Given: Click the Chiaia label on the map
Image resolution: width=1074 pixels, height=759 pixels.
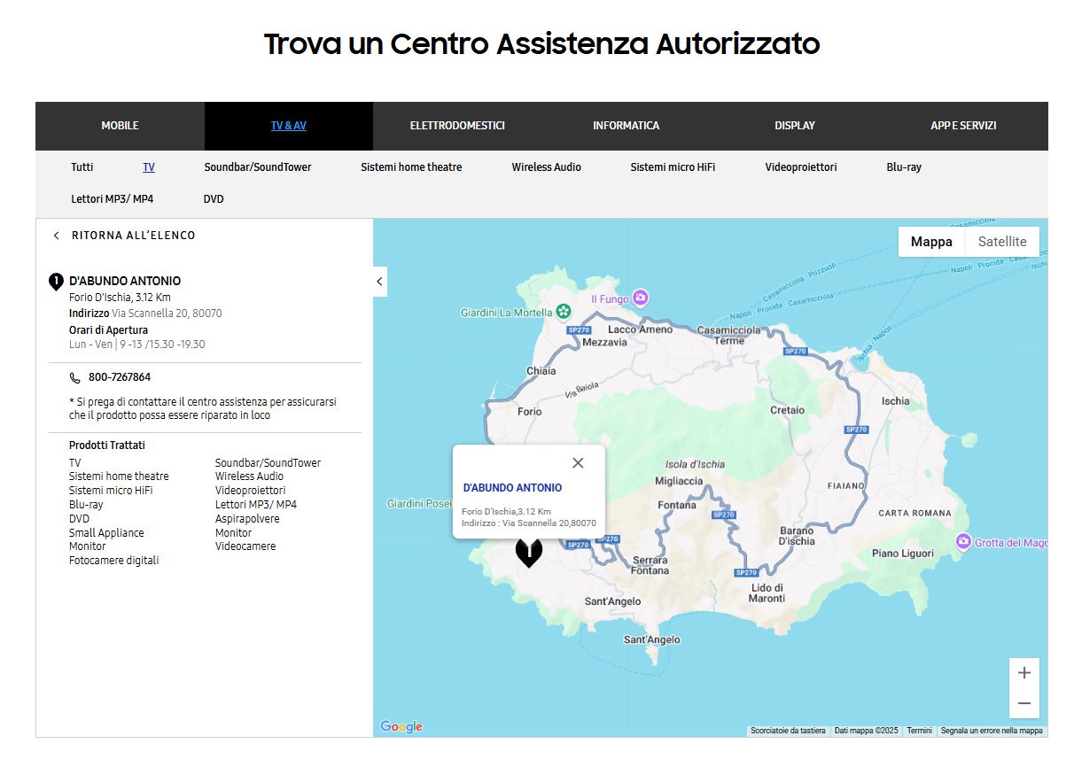Looking at the screenshot, I should pyautogui.click(x=541, y=371).
